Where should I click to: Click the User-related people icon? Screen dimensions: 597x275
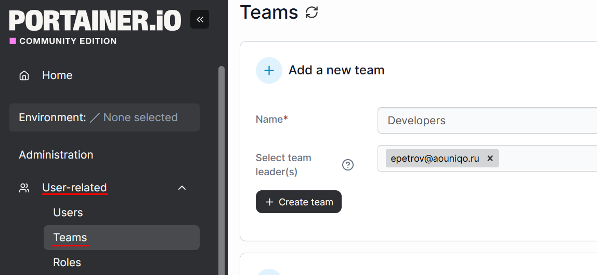click(24, 188)
